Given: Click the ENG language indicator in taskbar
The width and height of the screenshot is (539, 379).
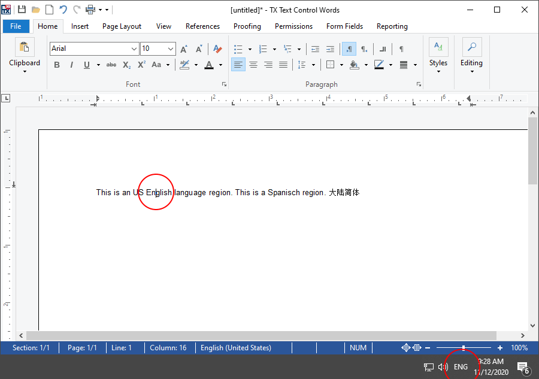Looking at the screenshot, I should [x=461, y=366].
